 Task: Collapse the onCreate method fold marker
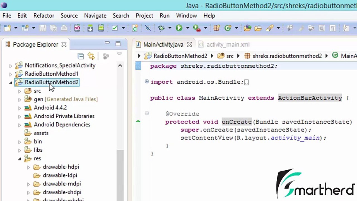(147, 113)
